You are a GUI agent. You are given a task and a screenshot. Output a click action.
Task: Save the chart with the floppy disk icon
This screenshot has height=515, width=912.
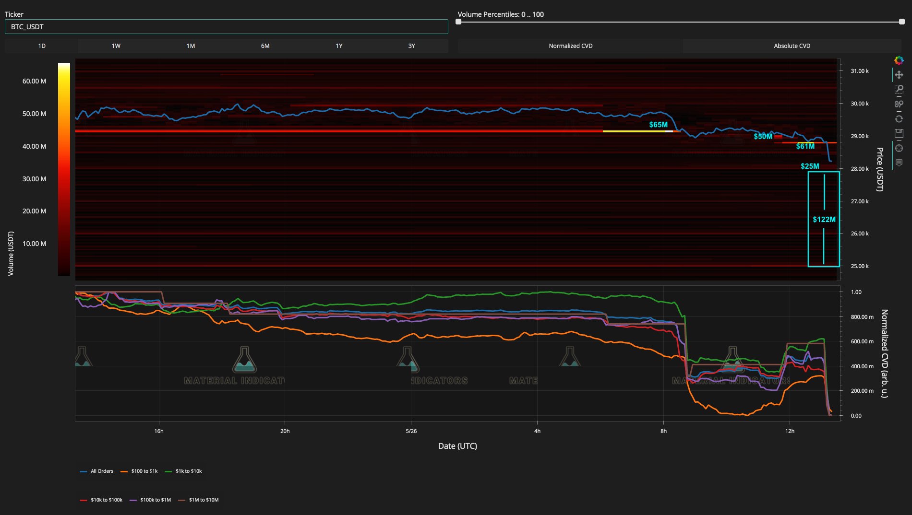(899, 133)
